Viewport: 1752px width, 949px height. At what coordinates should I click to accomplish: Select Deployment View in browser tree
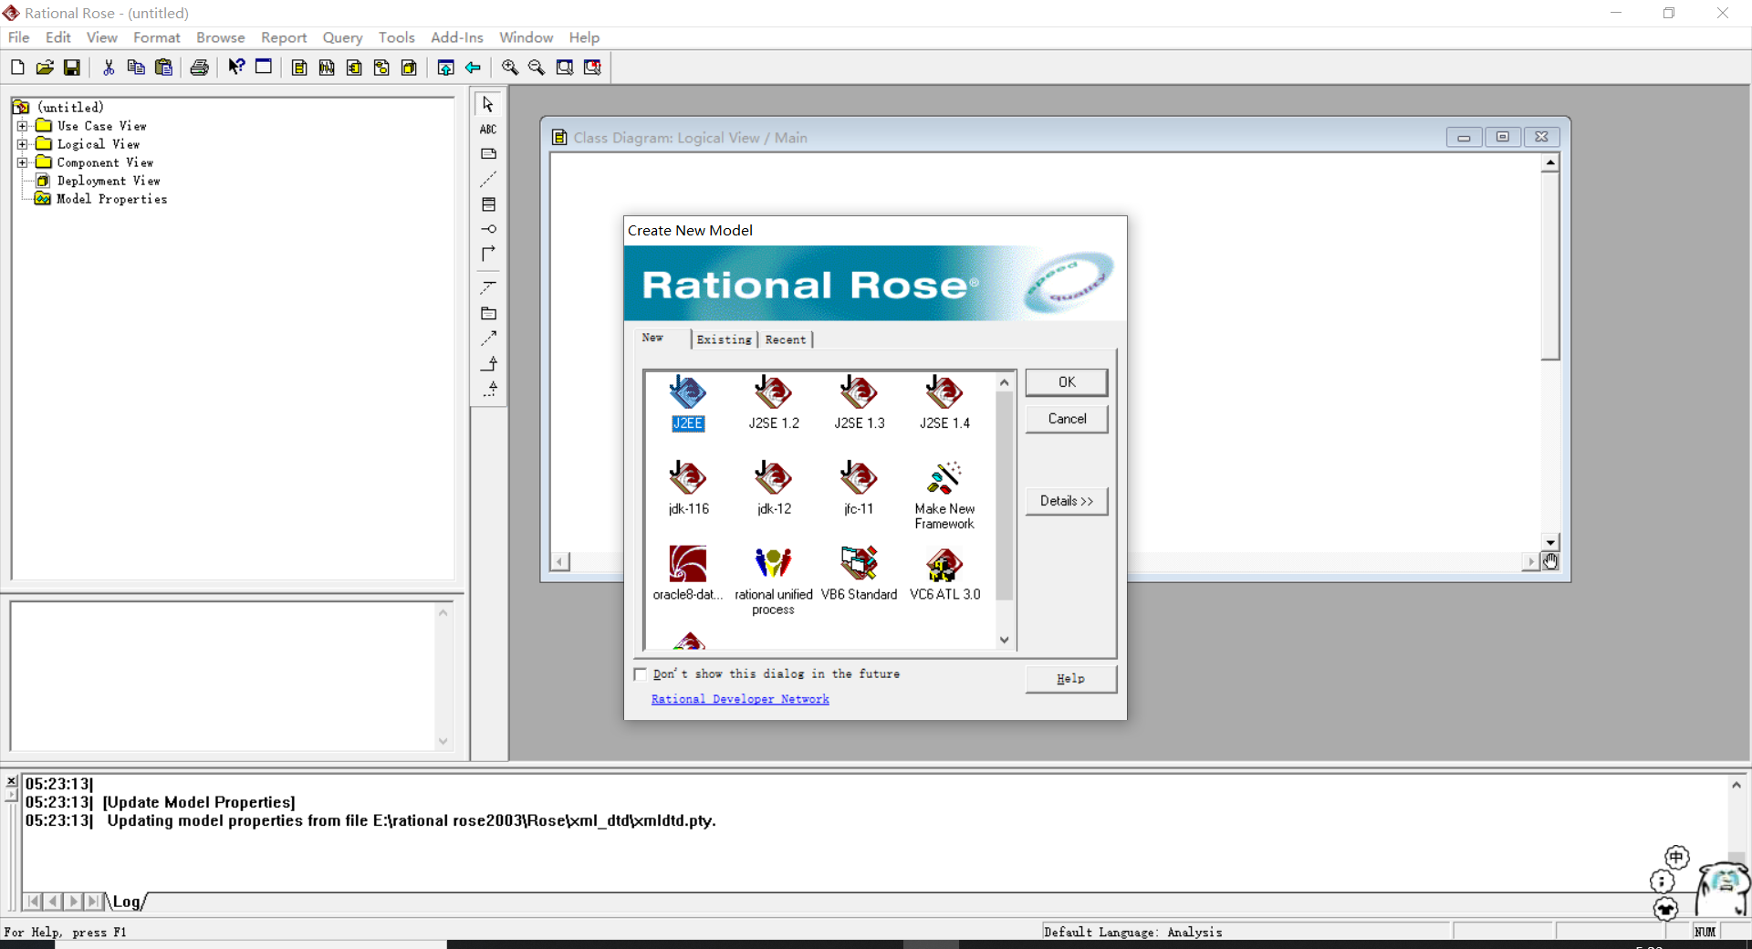109,181
